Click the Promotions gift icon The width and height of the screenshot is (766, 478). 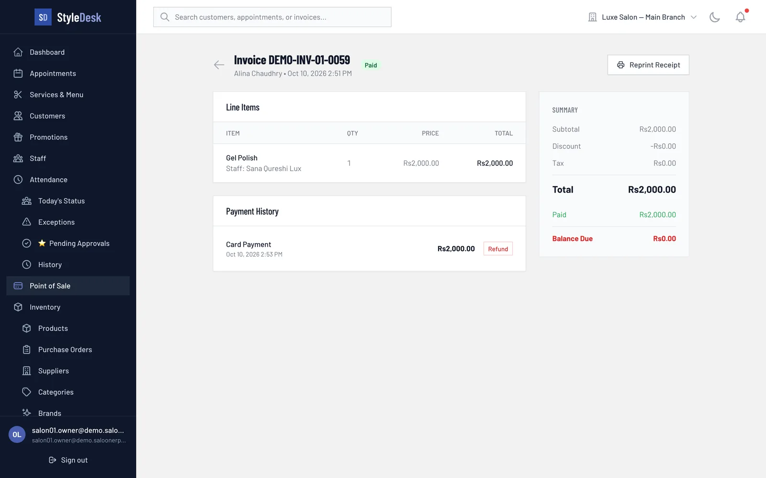click(x=18, y=137)
